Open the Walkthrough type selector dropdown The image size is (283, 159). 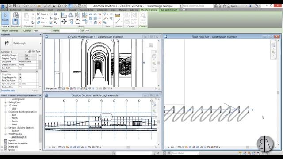(40, 43)
